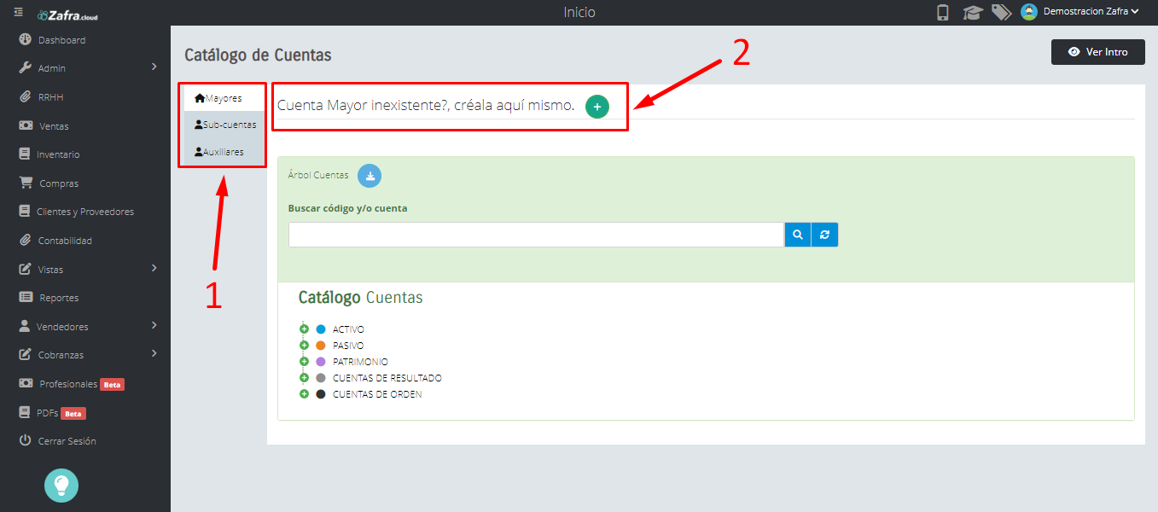Viewport: 1158px width, 512px height.
Task: Click green plus to create Cuenta Mayor
Action: tap(597, 107)
